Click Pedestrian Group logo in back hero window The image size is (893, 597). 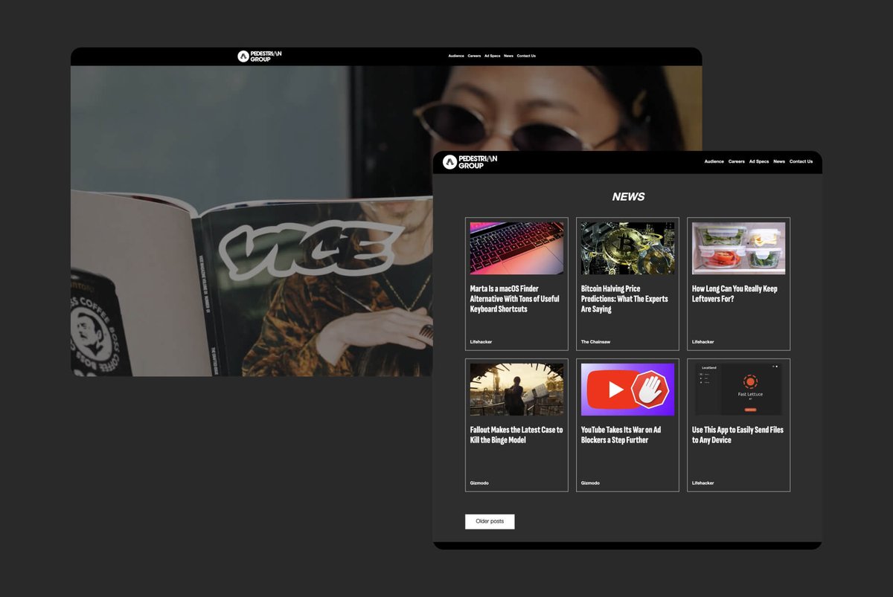coord(260,56)
